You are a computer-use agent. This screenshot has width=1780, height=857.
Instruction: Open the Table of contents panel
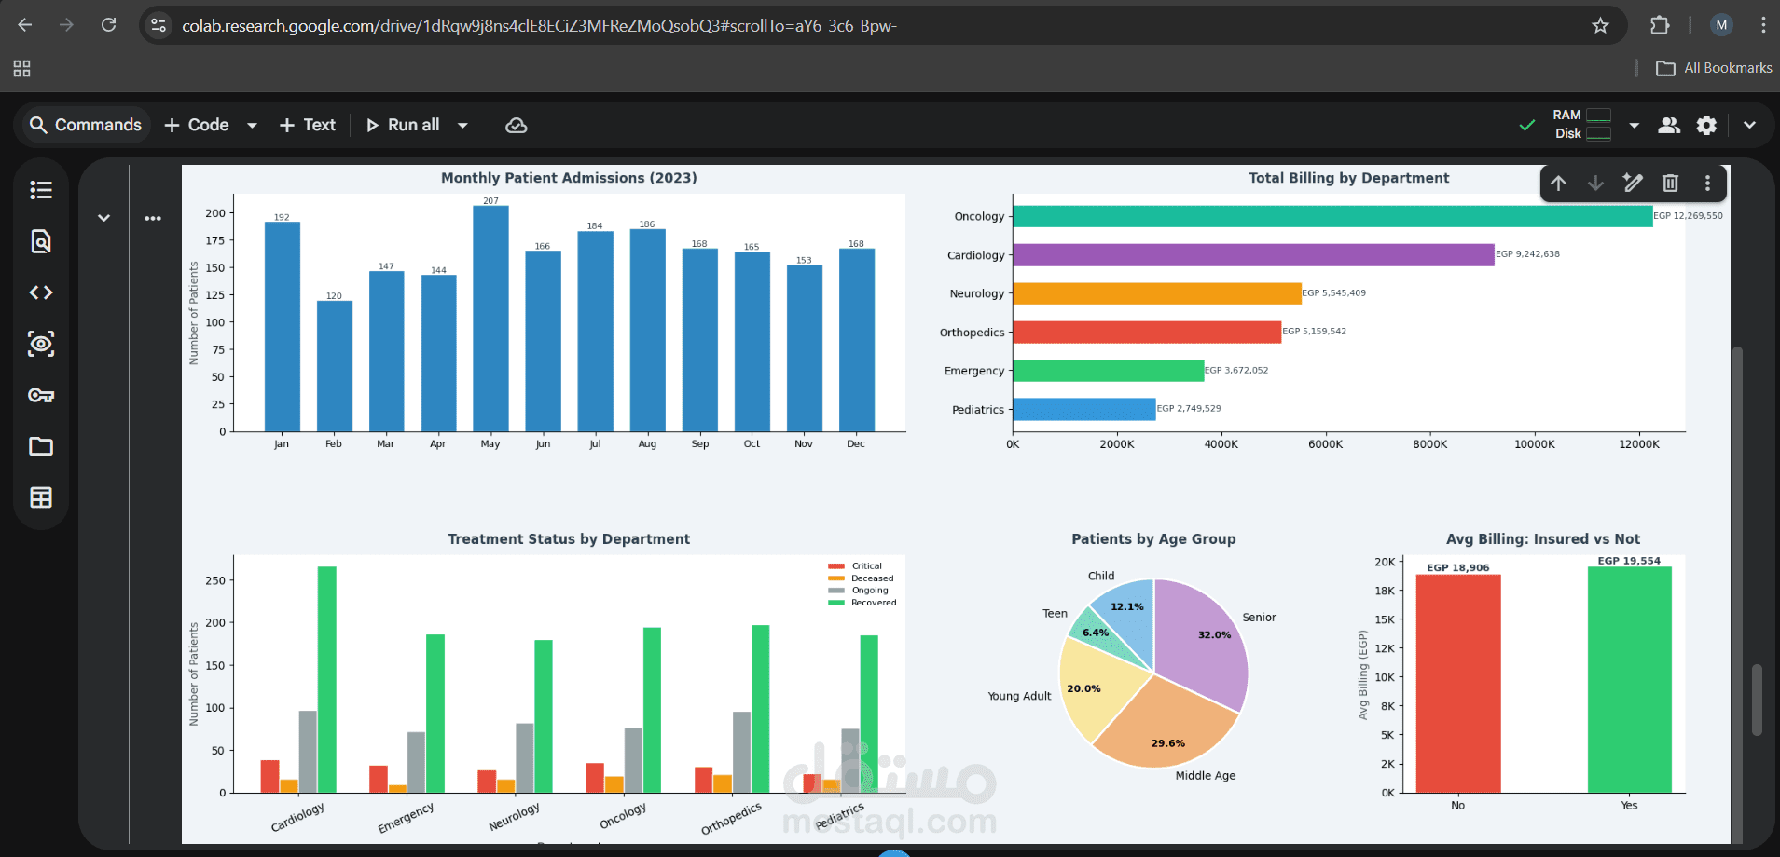pyautogui.click(x=41, y=189)
